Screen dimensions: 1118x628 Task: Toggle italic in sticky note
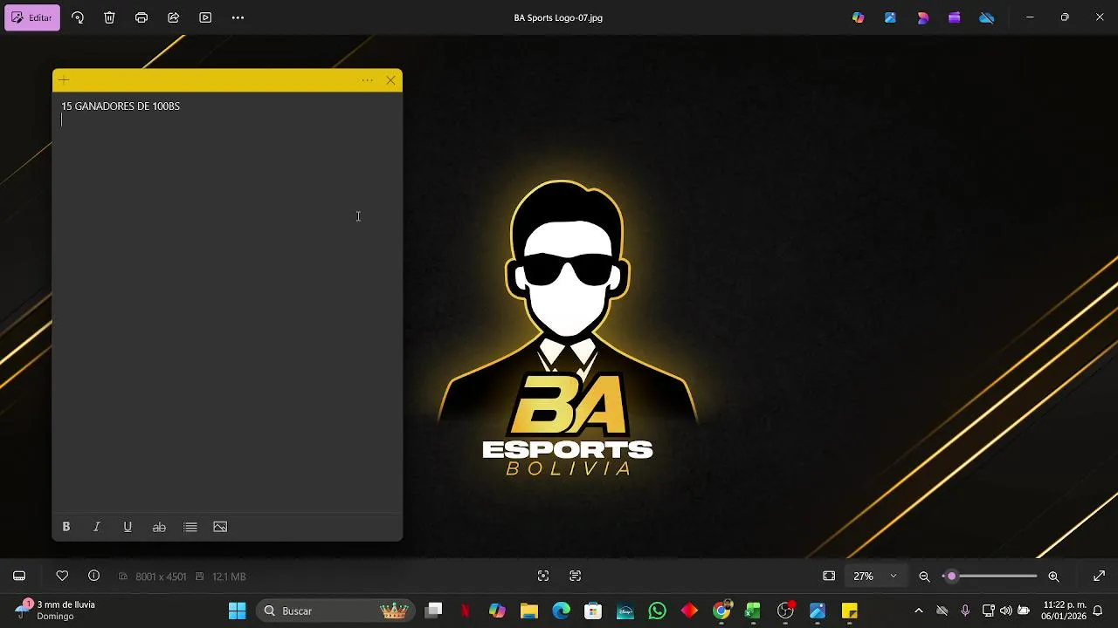tap(97, 527)
